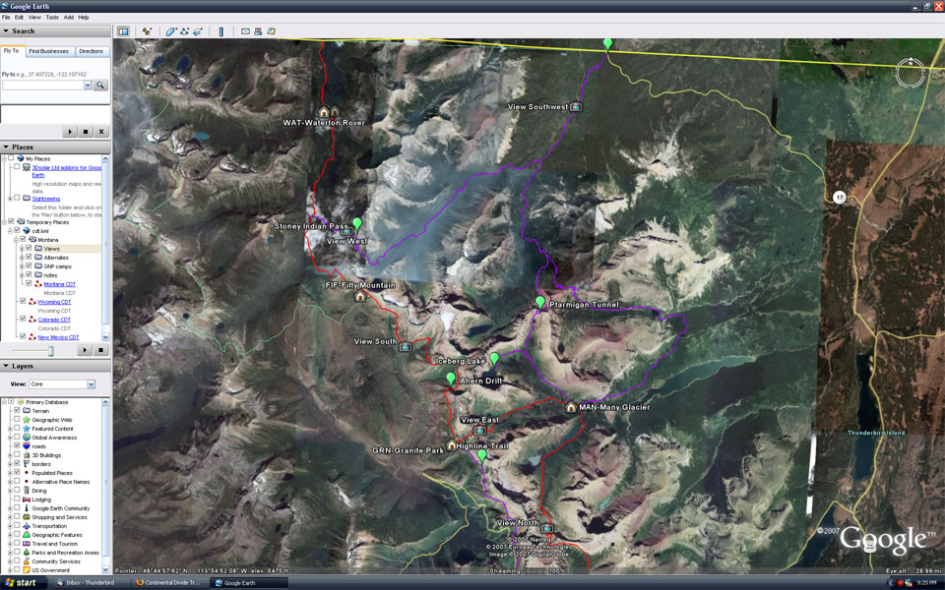Screen dimensions: 945x590
Task: Expand the Featured Content layer node
Action: click(10, 429)
